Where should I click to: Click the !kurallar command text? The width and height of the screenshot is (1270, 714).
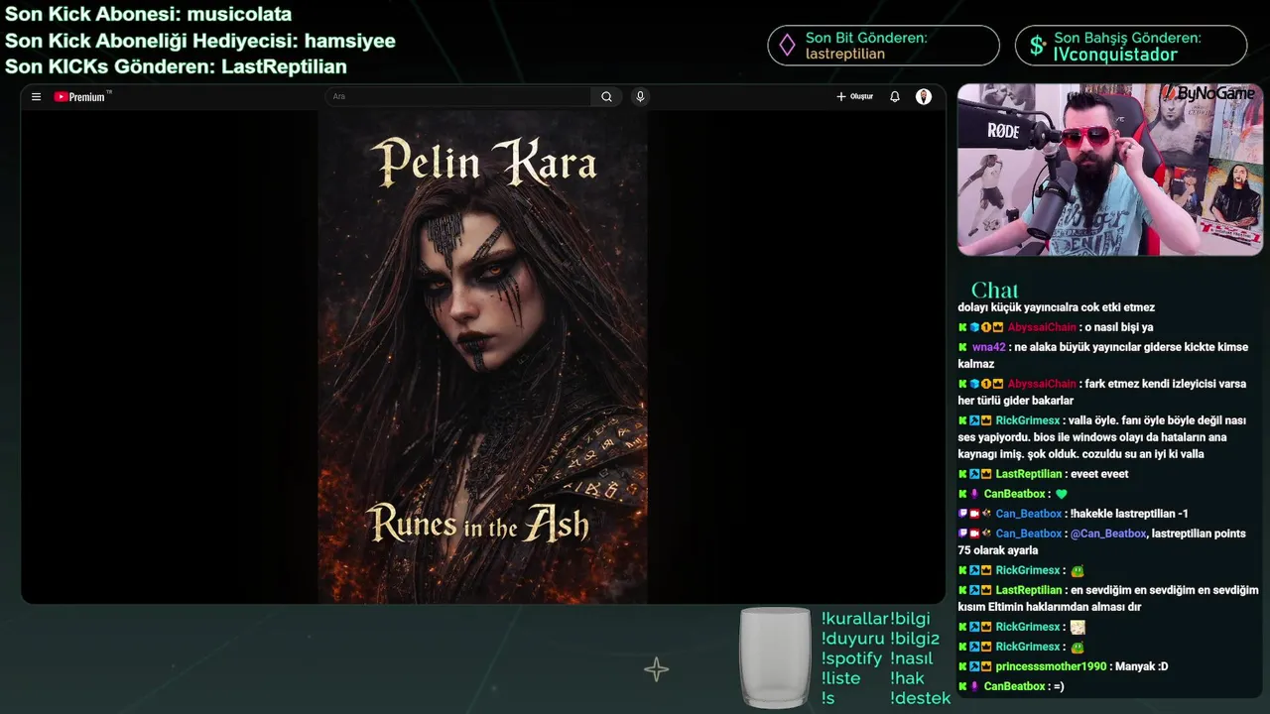854,619
